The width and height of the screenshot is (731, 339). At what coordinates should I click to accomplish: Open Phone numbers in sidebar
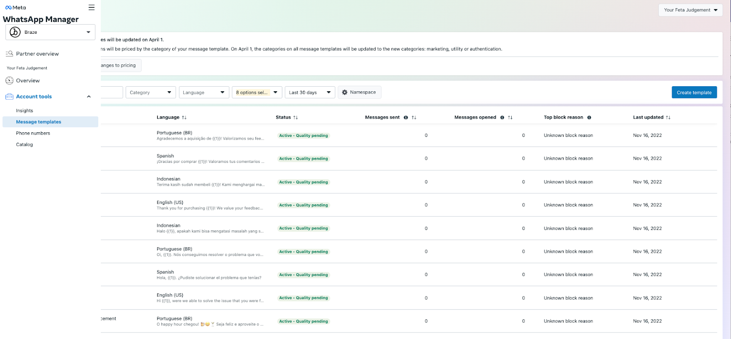(33, 133)
